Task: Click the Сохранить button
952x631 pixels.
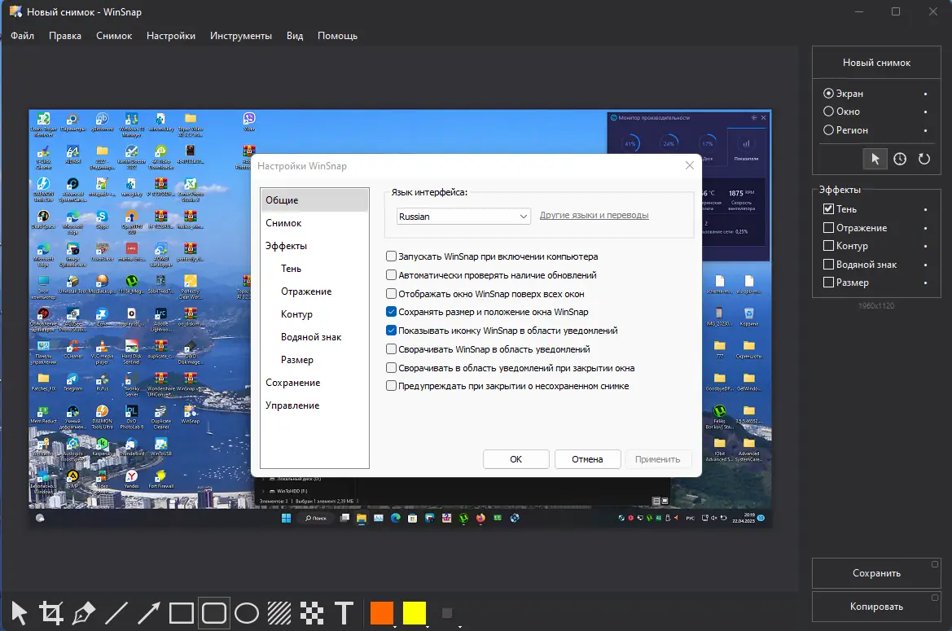Action: point(876,573)
